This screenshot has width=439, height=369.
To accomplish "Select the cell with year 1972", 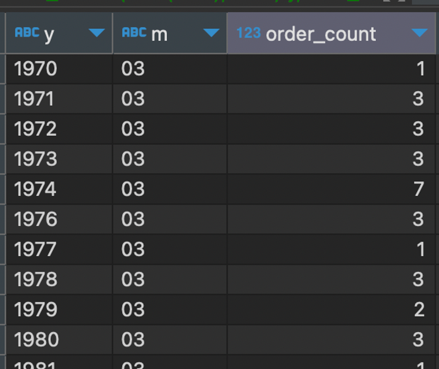I will (59, 129).
